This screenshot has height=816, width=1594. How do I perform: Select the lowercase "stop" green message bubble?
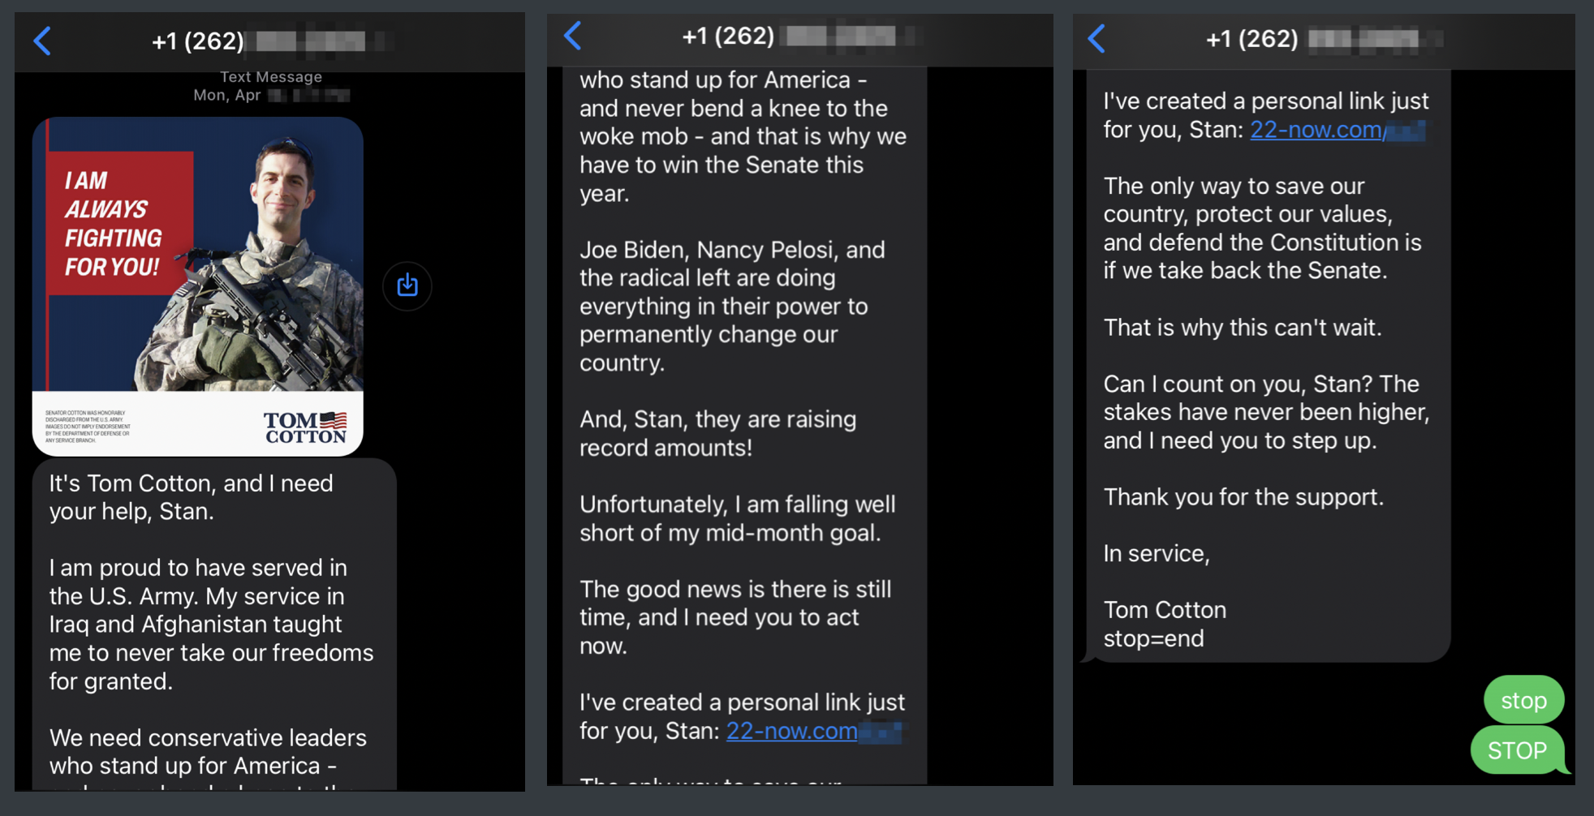1523,700
